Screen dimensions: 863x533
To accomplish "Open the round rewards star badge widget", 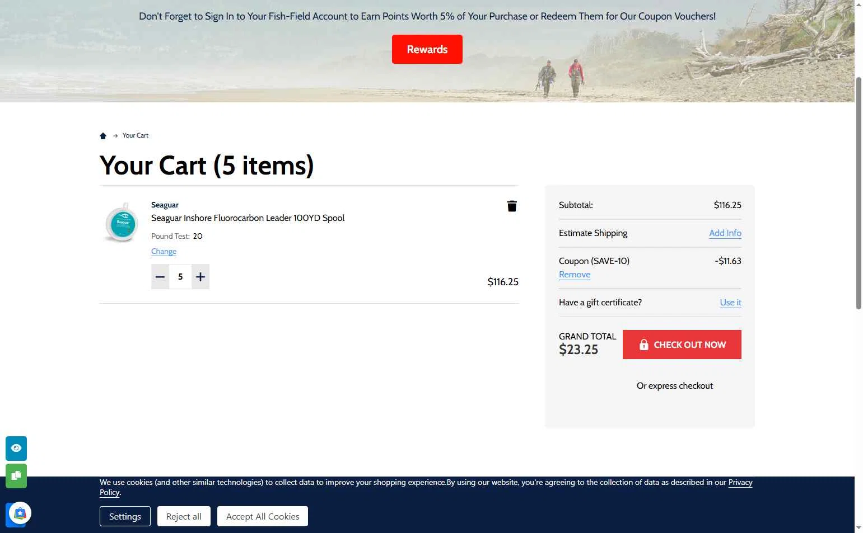I will click(20, 513).
